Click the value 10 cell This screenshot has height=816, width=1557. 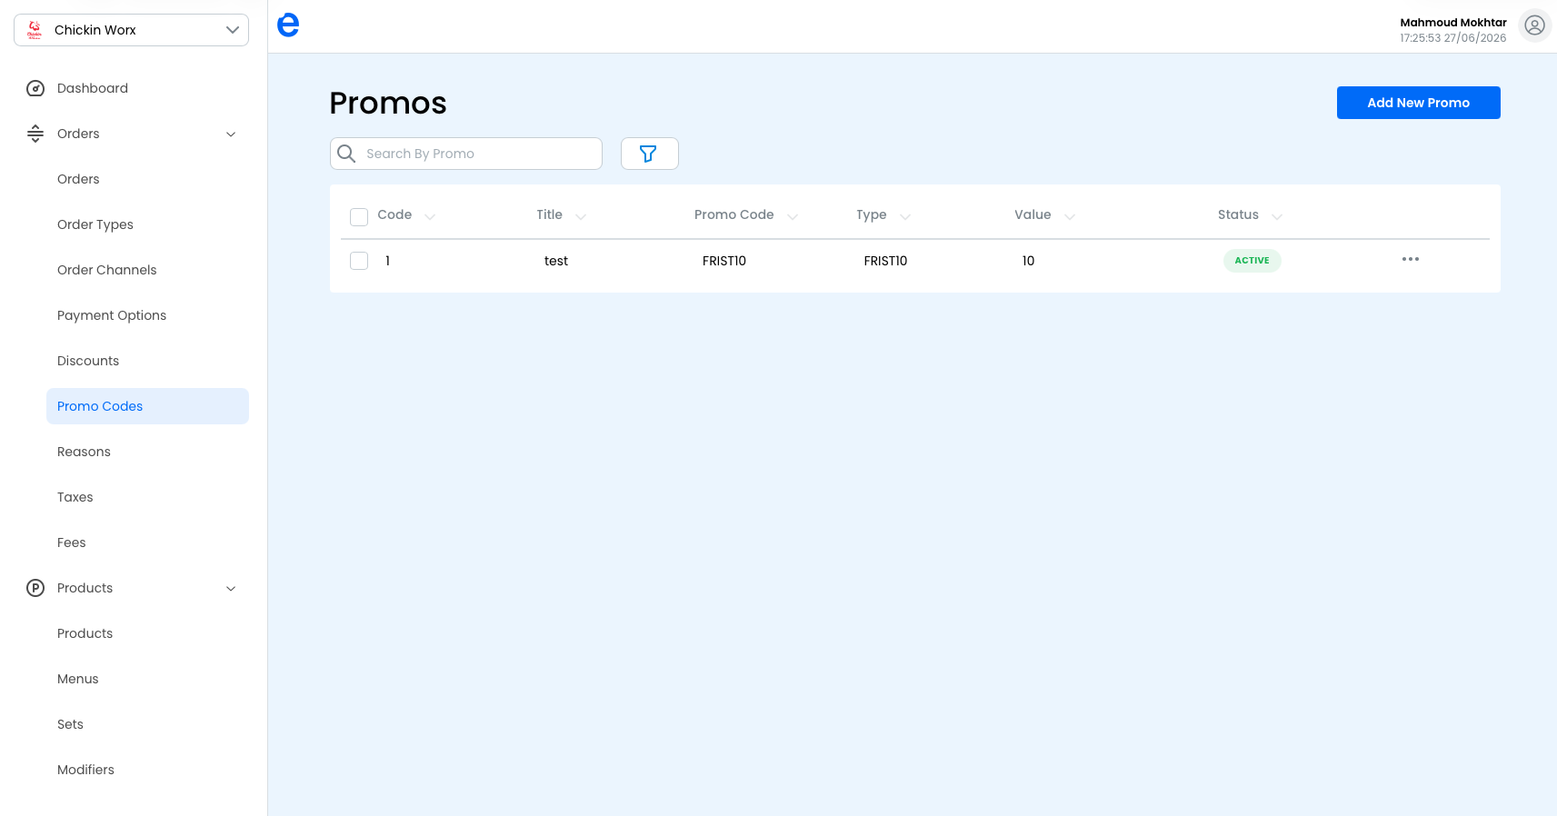1029,261
